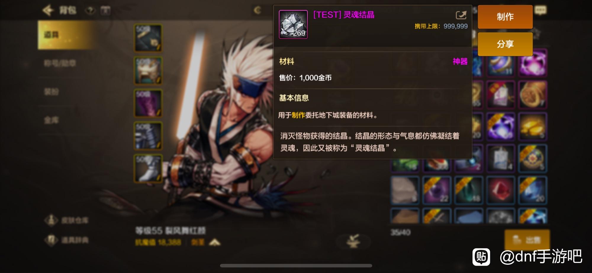Click the 分享 button

505,44
